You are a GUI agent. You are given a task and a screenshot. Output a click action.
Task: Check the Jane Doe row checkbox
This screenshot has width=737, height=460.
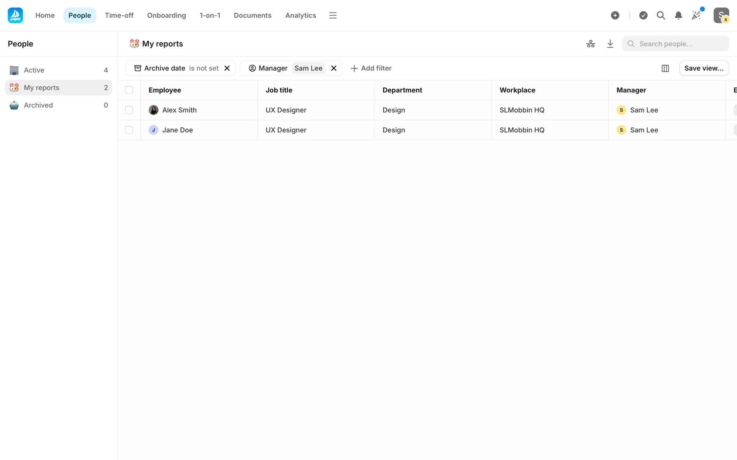[129, 130]
